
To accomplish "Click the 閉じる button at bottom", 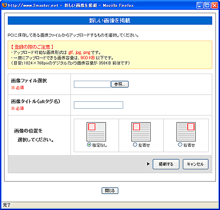I will click(x=110, y=190).
